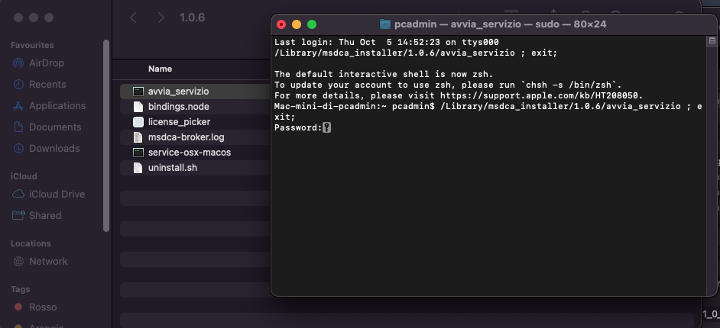Close the Terminal window

[281, 24]
